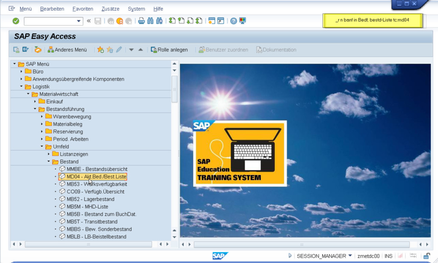This screenshot has width=438, height=263.
Task: Click the Print icon in toolbar
Action: pos(141,21)
